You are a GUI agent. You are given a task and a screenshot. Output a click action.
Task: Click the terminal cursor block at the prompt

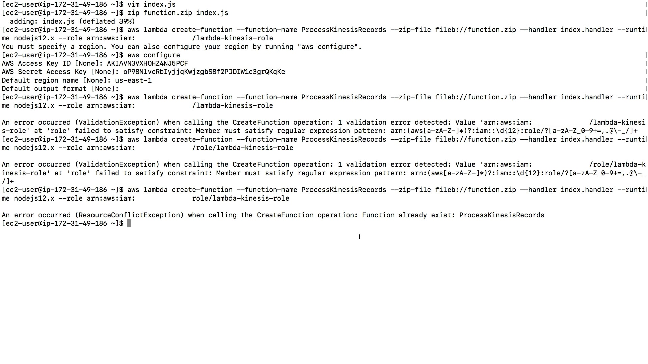click(129, 224)
